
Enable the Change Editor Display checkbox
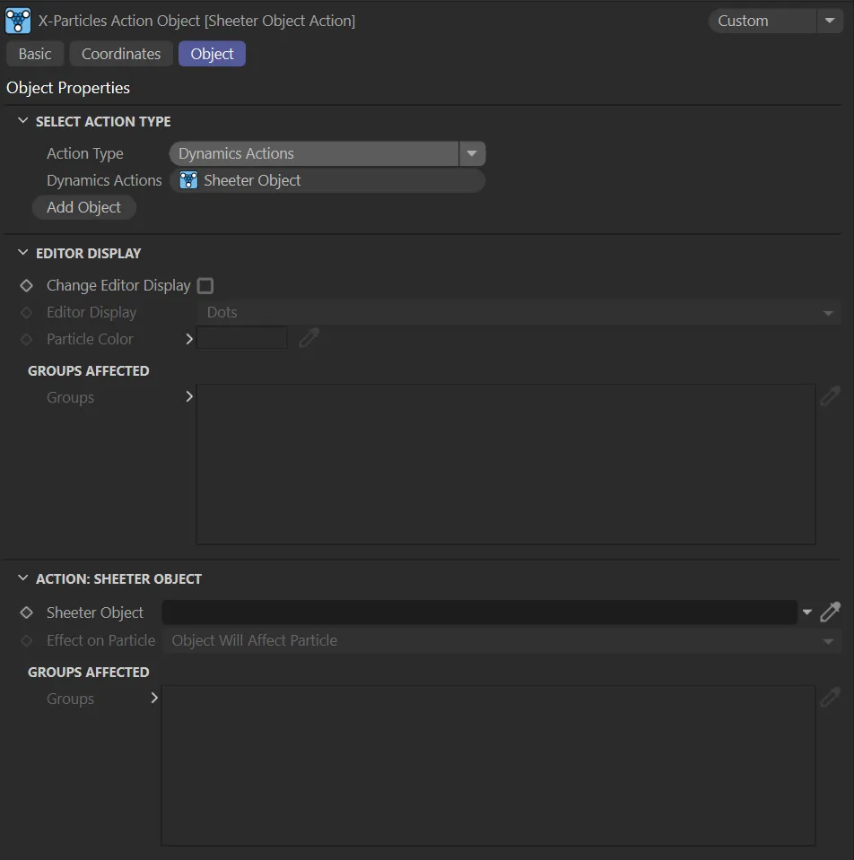coord(205,285)
